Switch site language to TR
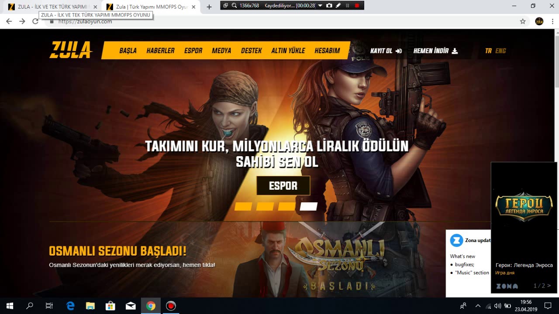This screenshot has height=314, width=559. [488, 51]
